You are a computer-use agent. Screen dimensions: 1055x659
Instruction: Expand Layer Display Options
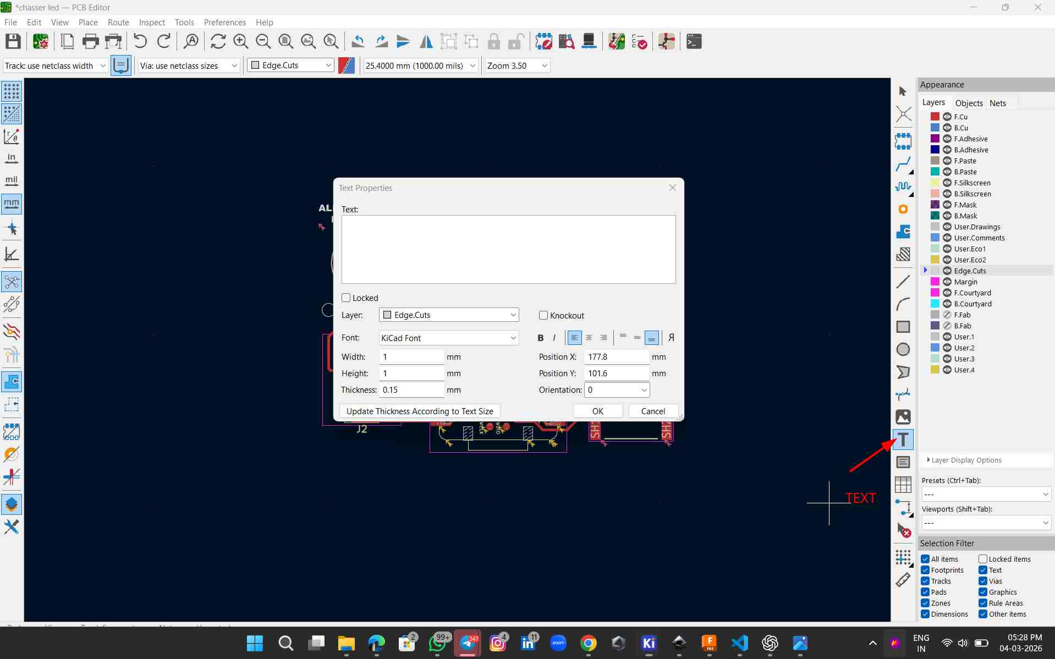(x=964, y=460)
